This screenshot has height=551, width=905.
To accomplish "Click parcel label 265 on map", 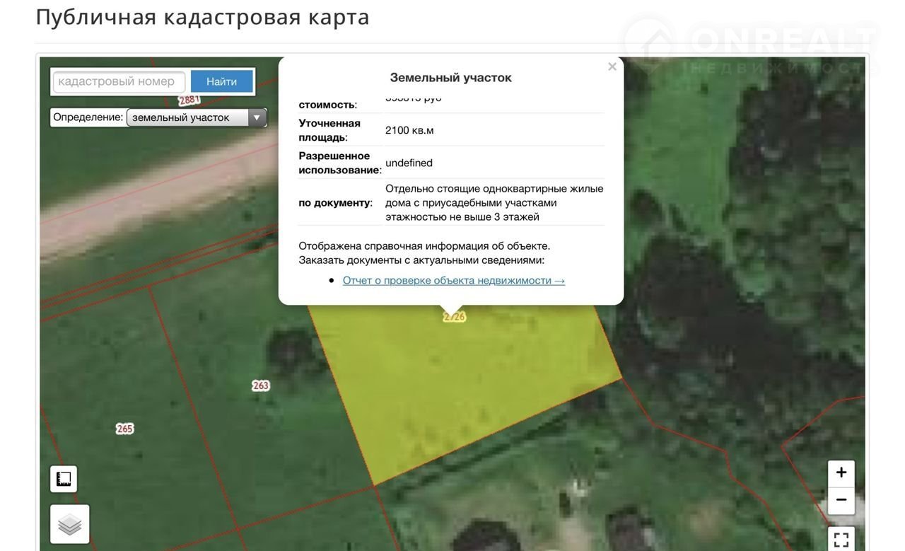I will point(125,429).
